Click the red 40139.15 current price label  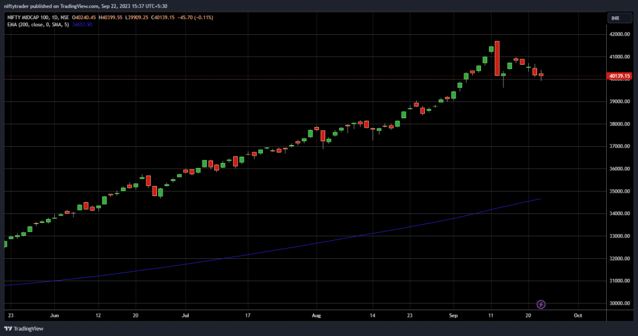click(619, 76)
